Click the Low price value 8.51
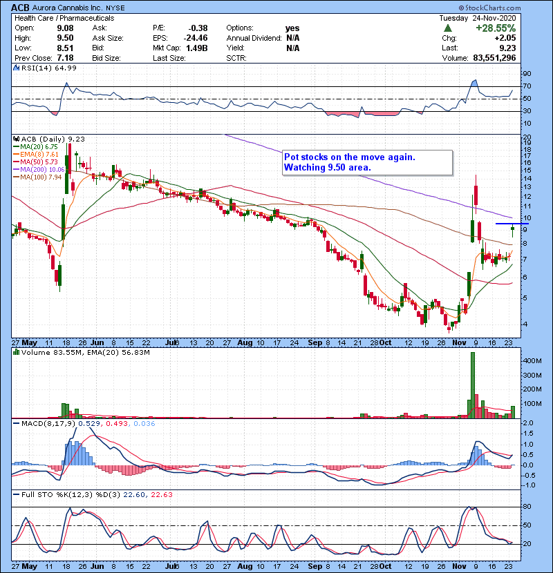This screenshot has height=573, width=553. 65,48
